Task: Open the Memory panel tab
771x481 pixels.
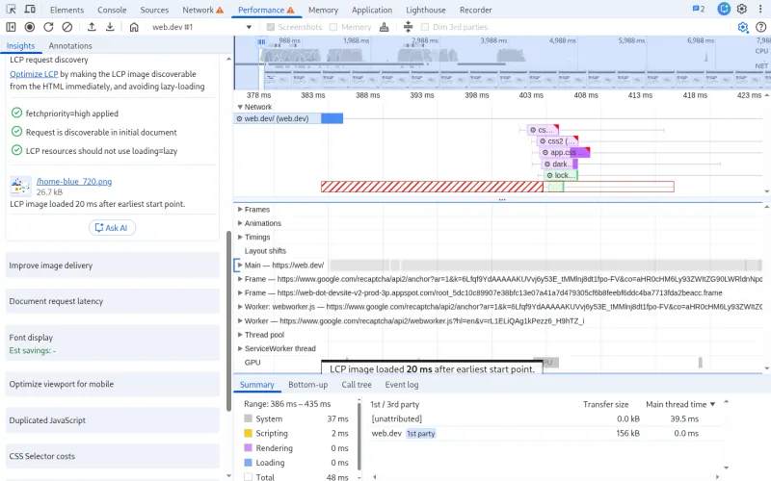Action: click(x=323, y=10)
